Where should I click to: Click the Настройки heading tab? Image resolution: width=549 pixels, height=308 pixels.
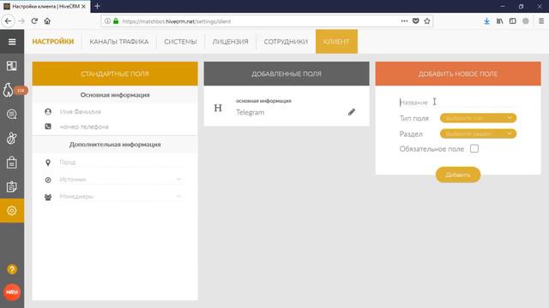coord(53,42)
